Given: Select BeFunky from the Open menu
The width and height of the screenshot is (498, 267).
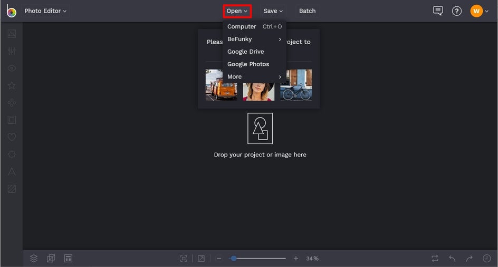Looking at the screenshot, I should tap(254, 39).
